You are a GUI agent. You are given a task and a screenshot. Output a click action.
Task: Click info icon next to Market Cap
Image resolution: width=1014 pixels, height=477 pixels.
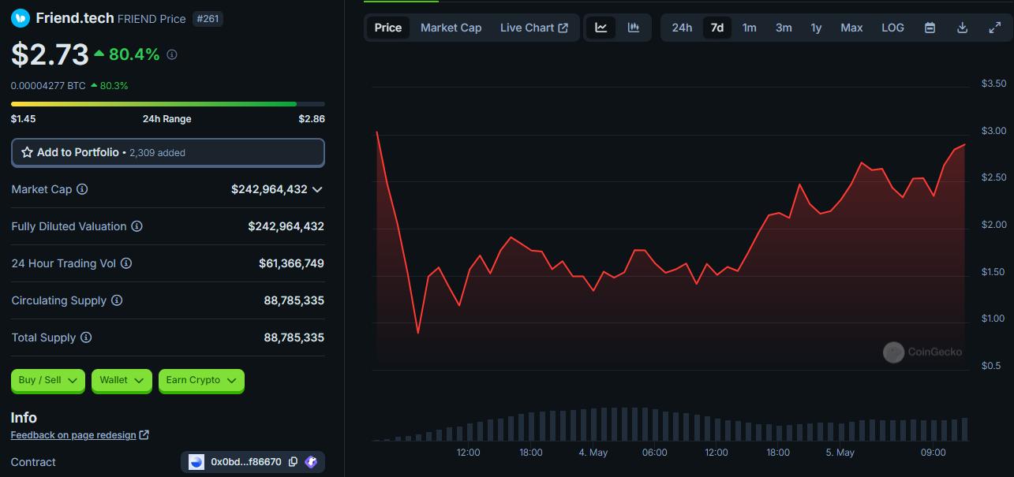click(x=82, y=189)
